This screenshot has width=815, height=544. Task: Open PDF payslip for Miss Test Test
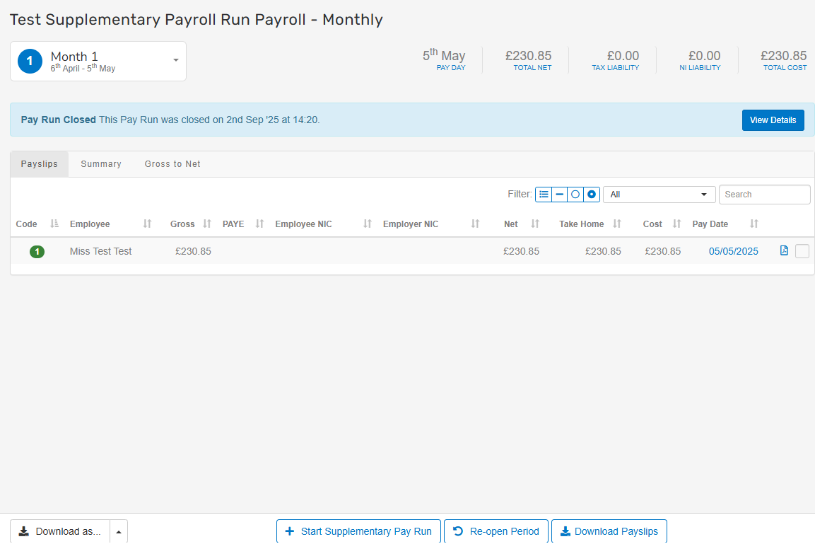point(784,250)
